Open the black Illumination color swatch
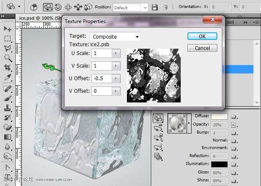The height and width of the screenshot is (186, 261). tap(219, 164)
